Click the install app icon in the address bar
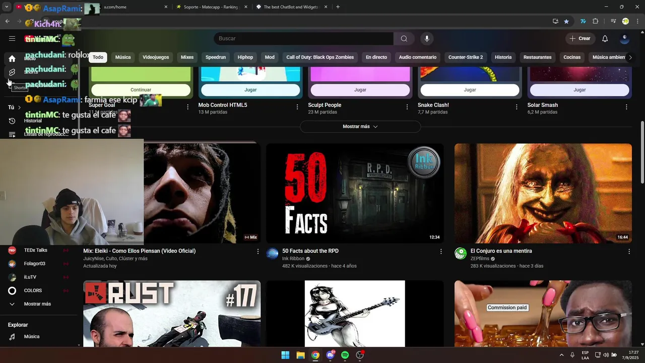 [x=555, y=21]
